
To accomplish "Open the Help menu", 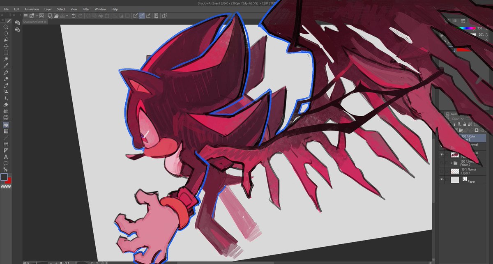I will (x=115, y=9).
